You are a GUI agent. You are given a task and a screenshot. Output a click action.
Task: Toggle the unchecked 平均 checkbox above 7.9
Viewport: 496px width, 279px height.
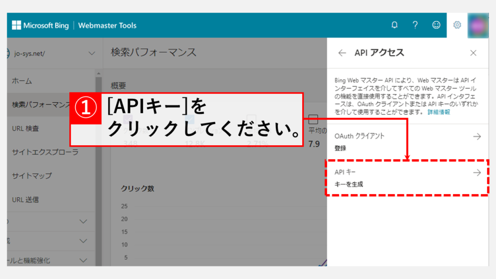pyautogui.click(x=313, y=119)
